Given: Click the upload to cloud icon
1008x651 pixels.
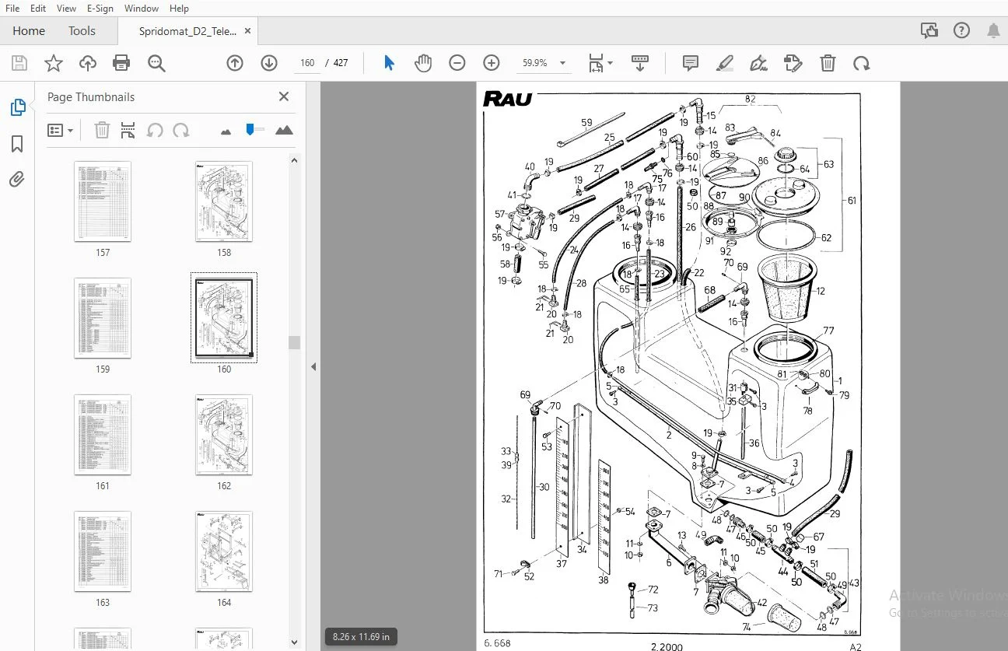Looking at the screenshot, I should coord(88,63).
